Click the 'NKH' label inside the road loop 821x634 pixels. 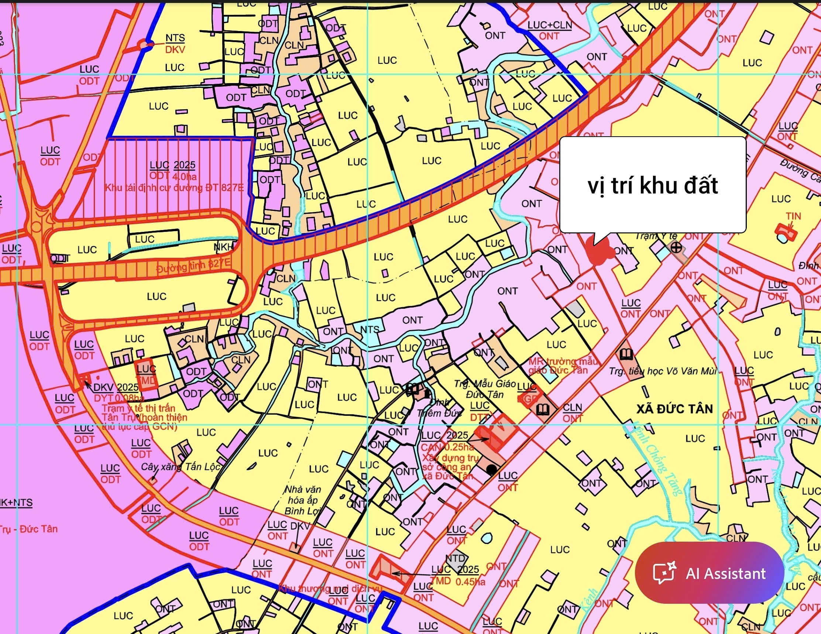[224, 247]
